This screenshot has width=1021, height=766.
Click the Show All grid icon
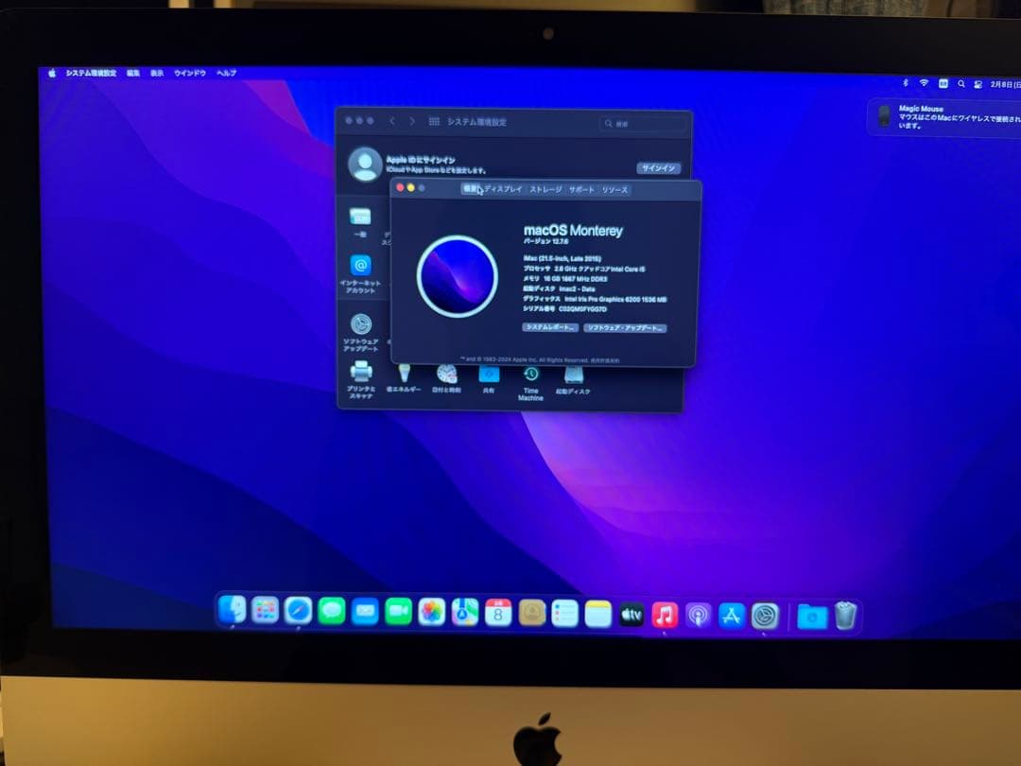(x=433, y=121)
